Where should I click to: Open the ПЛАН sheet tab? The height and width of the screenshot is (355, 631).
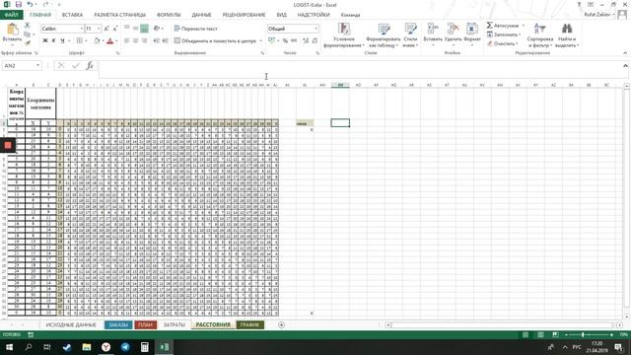point(145,324)
